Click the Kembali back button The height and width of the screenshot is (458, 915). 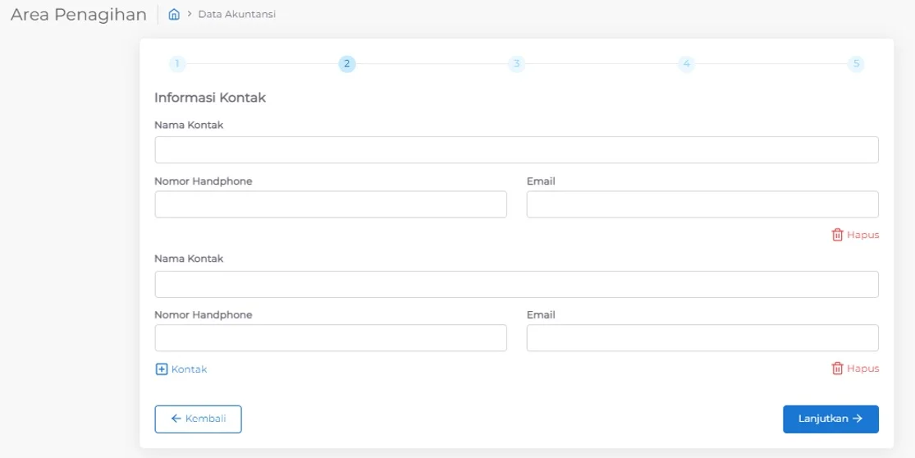pos(198,419)
